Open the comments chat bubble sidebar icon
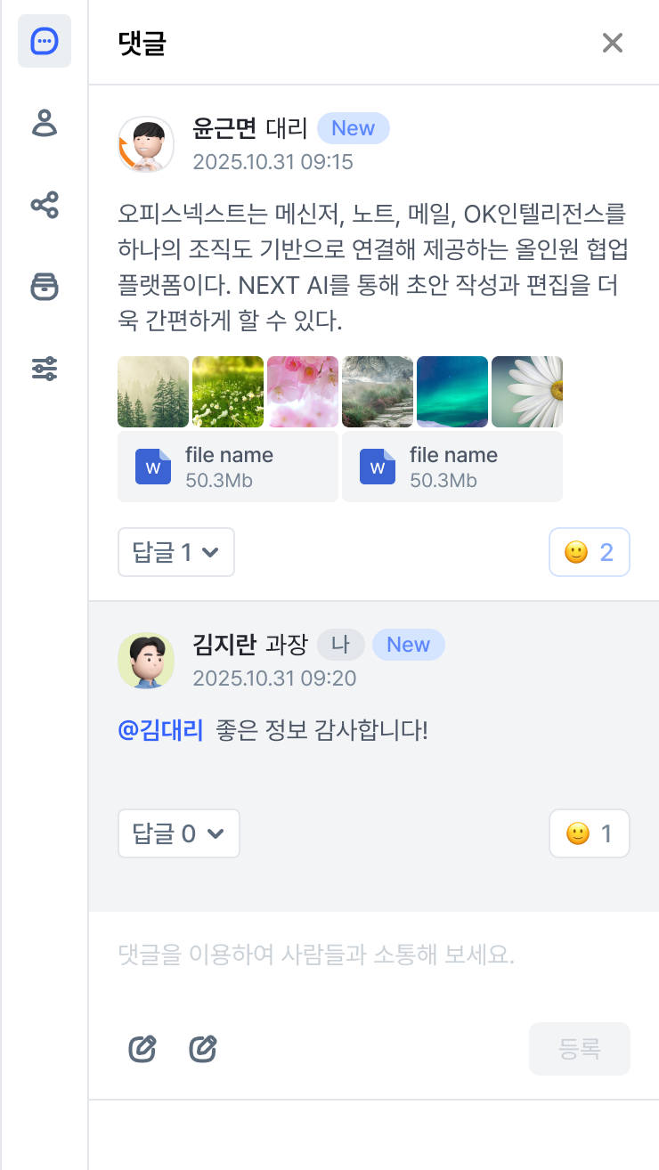 pos(45,41)
